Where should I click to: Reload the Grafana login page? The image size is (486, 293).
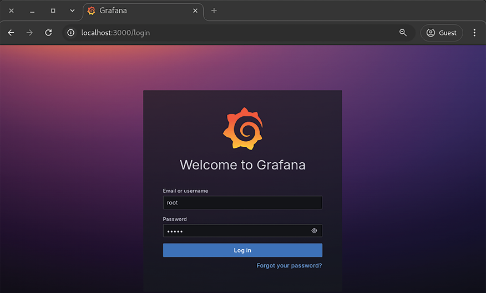(48, 33)
